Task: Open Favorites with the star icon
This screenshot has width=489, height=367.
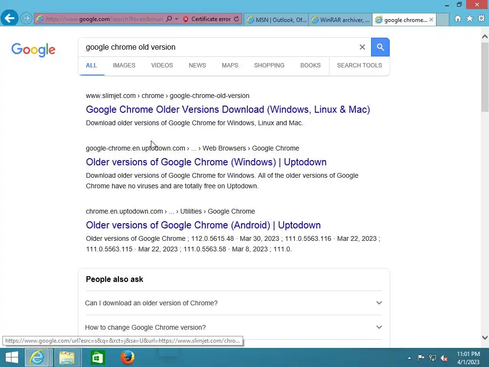Action: tap(470, 19)
